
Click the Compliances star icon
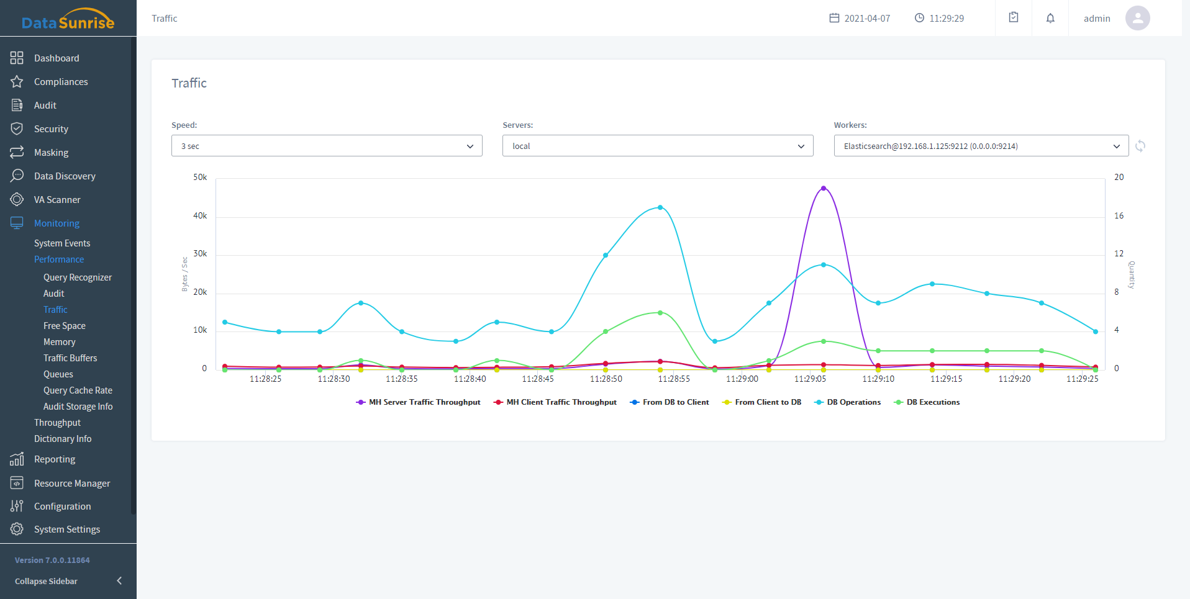pos(17,81)
